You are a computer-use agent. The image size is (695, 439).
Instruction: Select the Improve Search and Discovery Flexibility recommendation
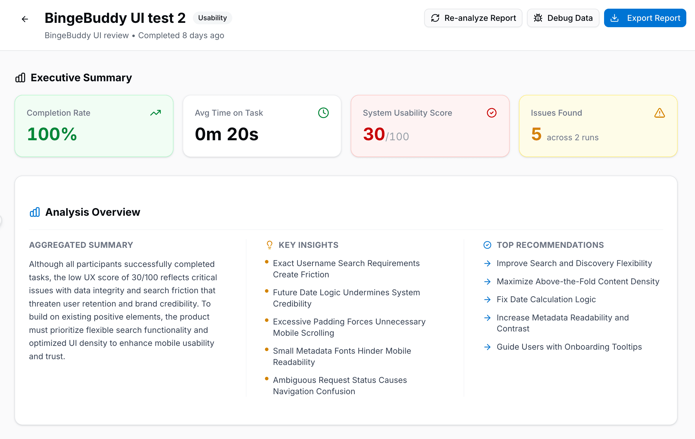tap(574, 263)
